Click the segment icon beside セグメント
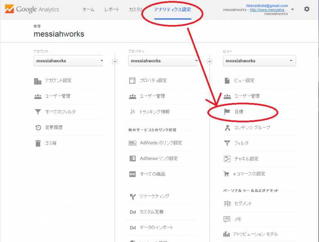This screenshot has height=242, width=319. [227, 204]
